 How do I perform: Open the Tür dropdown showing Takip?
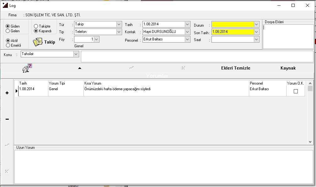click(119, 24)
